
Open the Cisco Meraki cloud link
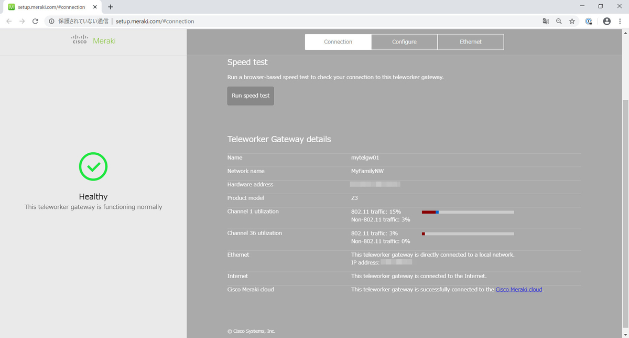519,289
